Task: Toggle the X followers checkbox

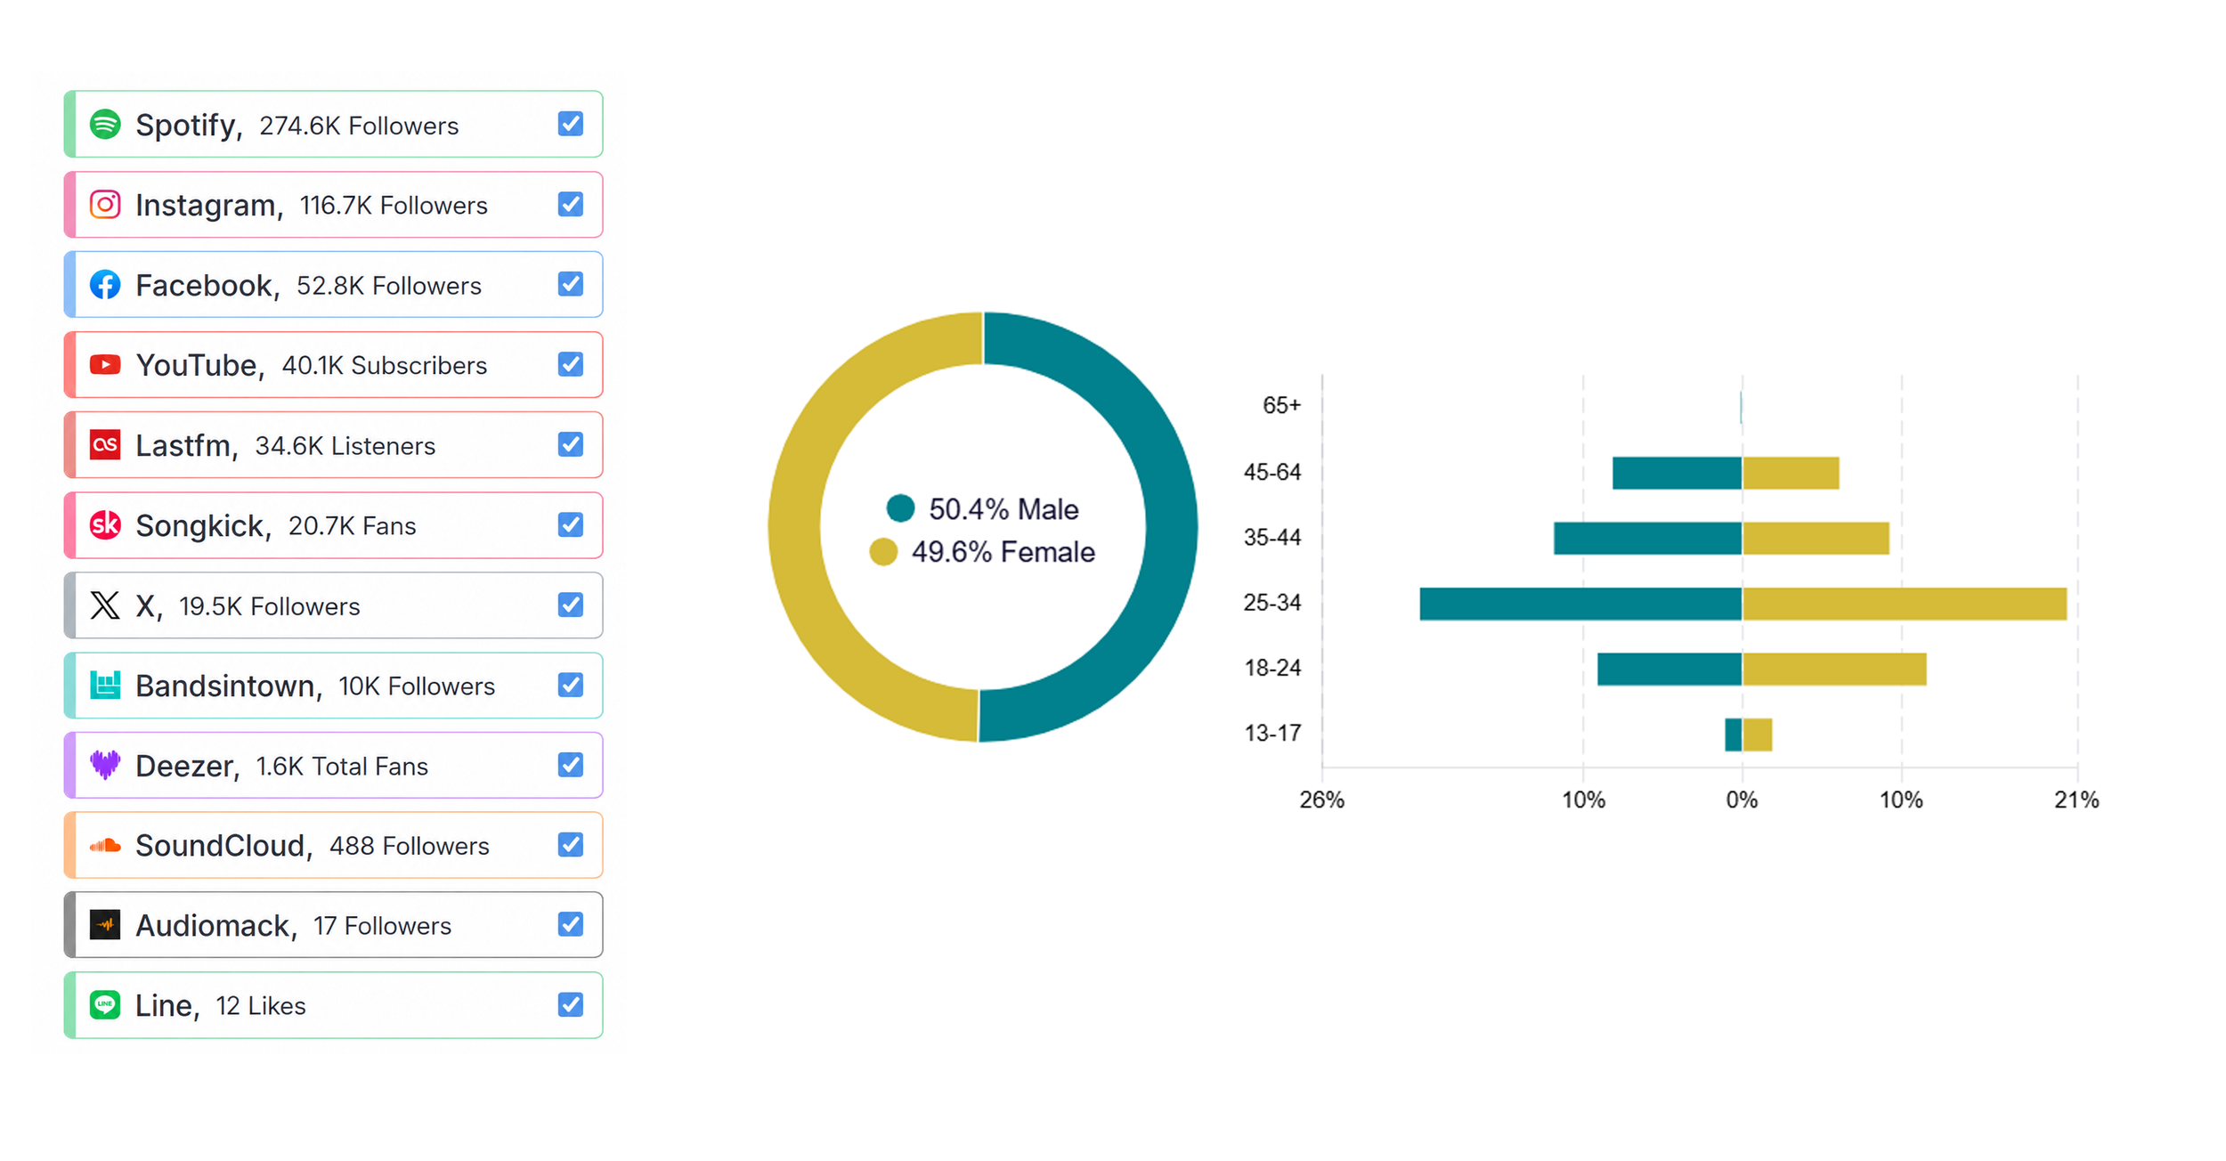Action: 571,605
